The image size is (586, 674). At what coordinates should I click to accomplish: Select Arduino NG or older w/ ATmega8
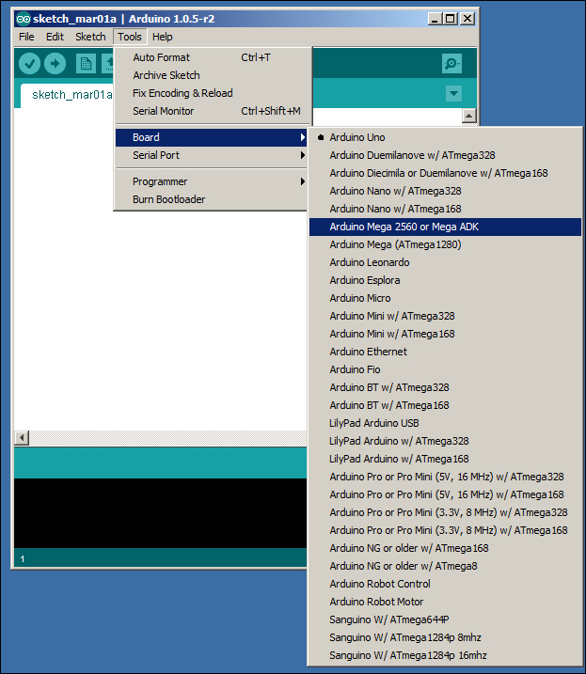click(x=445, y=566)
